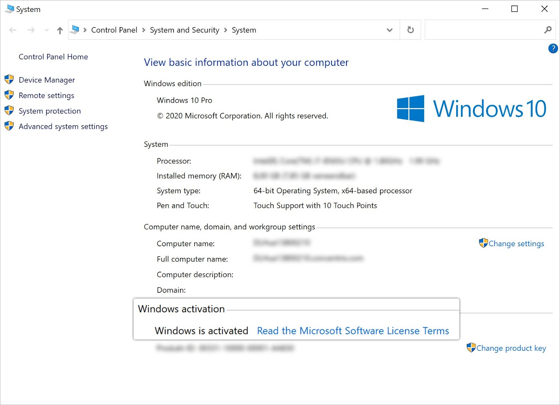The image size is (560, 405).
Task: Go back to the previous page
Action: pyautogui.click(x=13, y=30)
